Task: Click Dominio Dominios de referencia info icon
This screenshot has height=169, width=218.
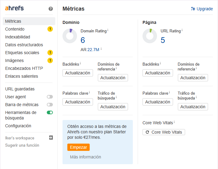Action: [x=116, y=68]
